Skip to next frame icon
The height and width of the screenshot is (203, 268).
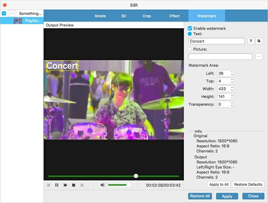82,185
